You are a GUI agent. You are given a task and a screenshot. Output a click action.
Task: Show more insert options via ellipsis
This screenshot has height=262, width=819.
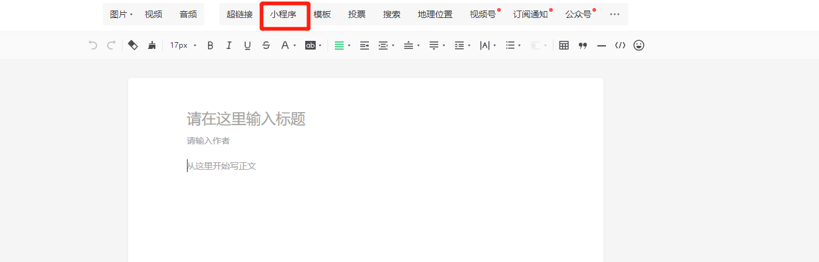coord(615,14)
